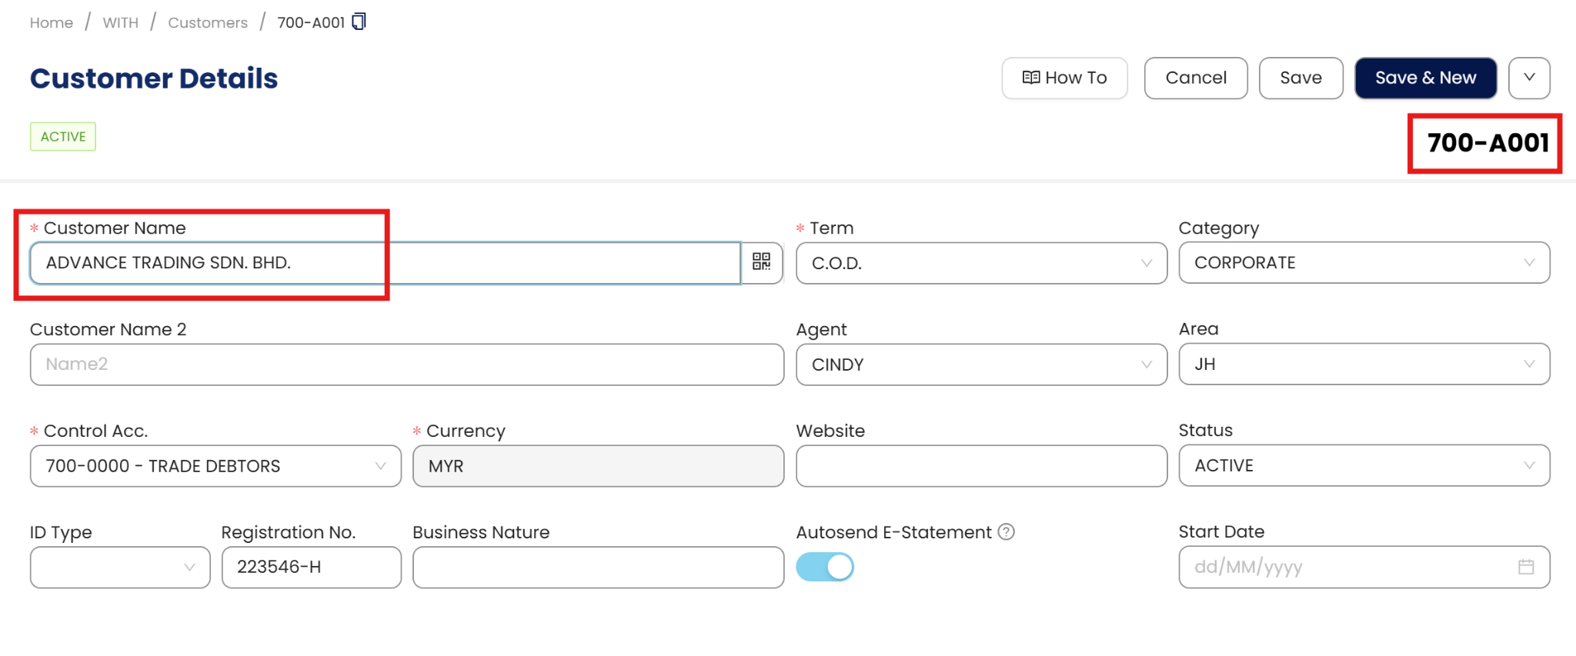Screen dimensions: 1576x656
Task: Expand the ID Type dropdown
Action: [120, 568]
